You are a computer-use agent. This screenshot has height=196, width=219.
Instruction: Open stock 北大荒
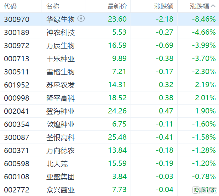click(57, 163)
